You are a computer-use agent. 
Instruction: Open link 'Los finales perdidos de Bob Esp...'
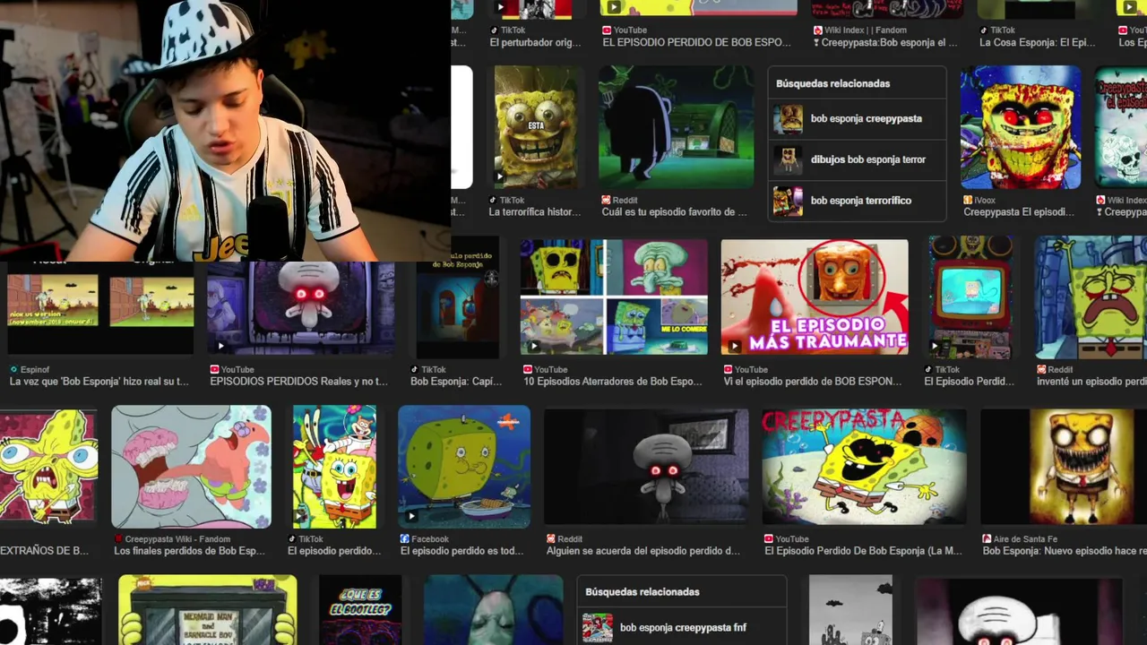190,551
